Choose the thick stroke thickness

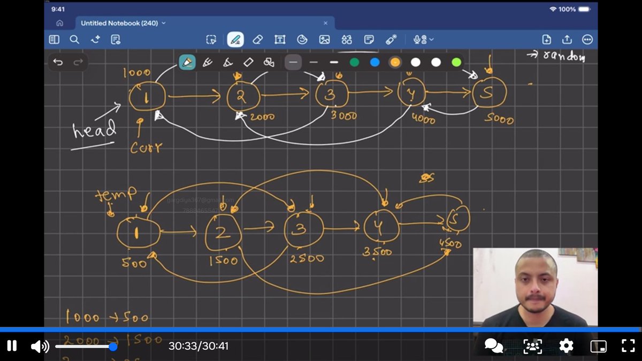pyautogui.click(x=334, y=63)
